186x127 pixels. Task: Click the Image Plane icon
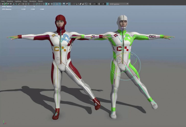pos(14,4)
